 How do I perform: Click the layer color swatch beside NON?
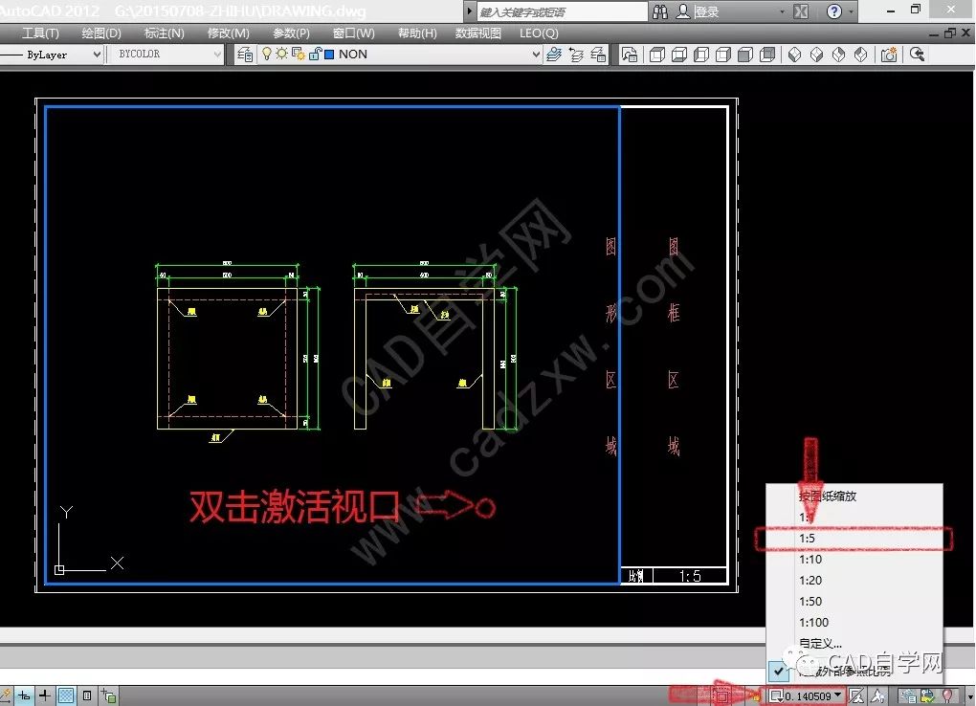tap(329, 55)
